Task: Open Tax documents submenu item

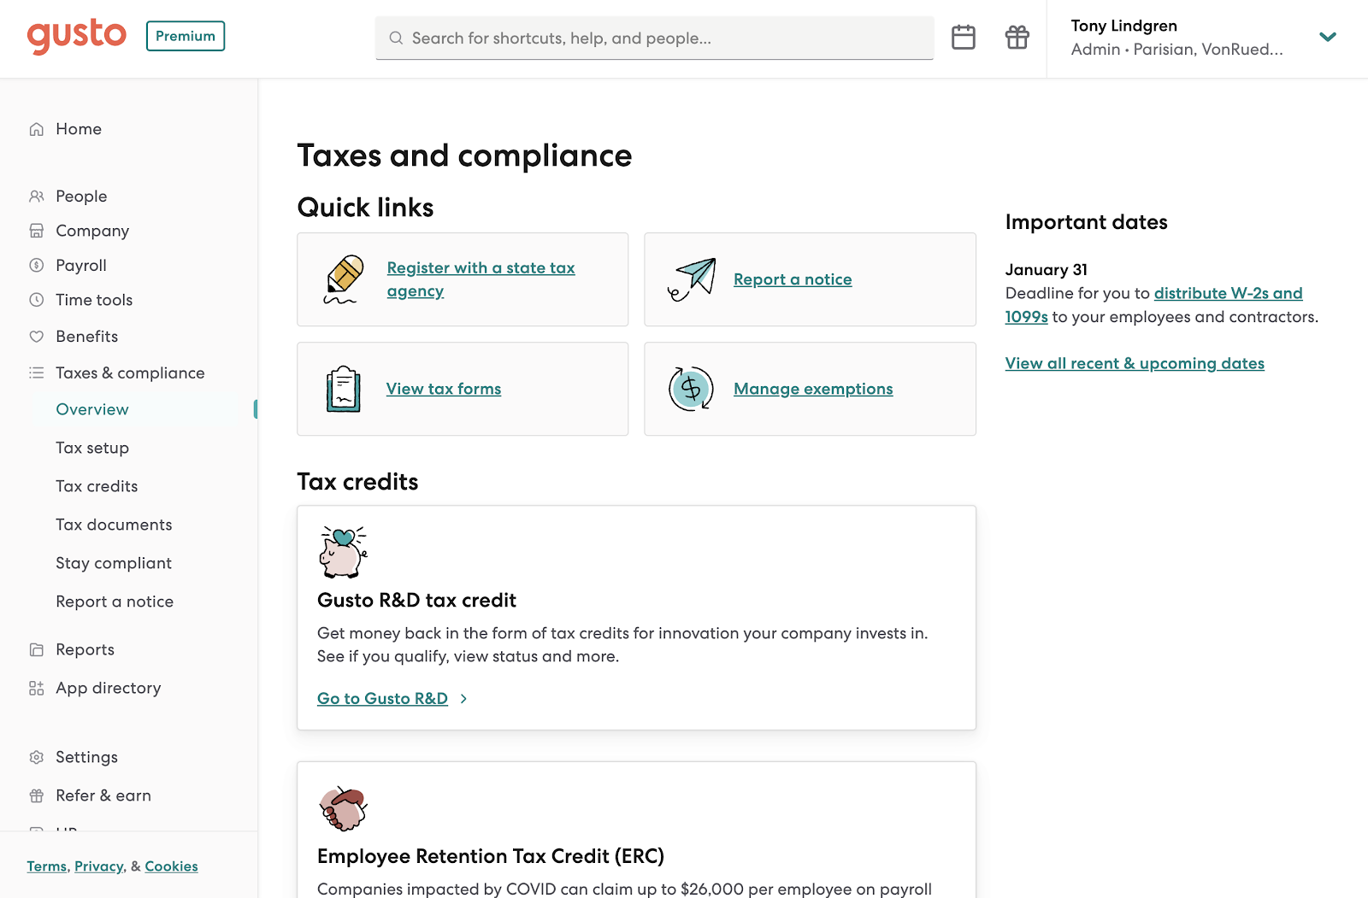Action: (x=114, y=525)
